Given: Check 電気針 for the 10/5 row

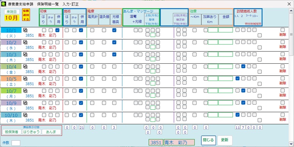Looking at the screenshot, I should pos(92,78).
